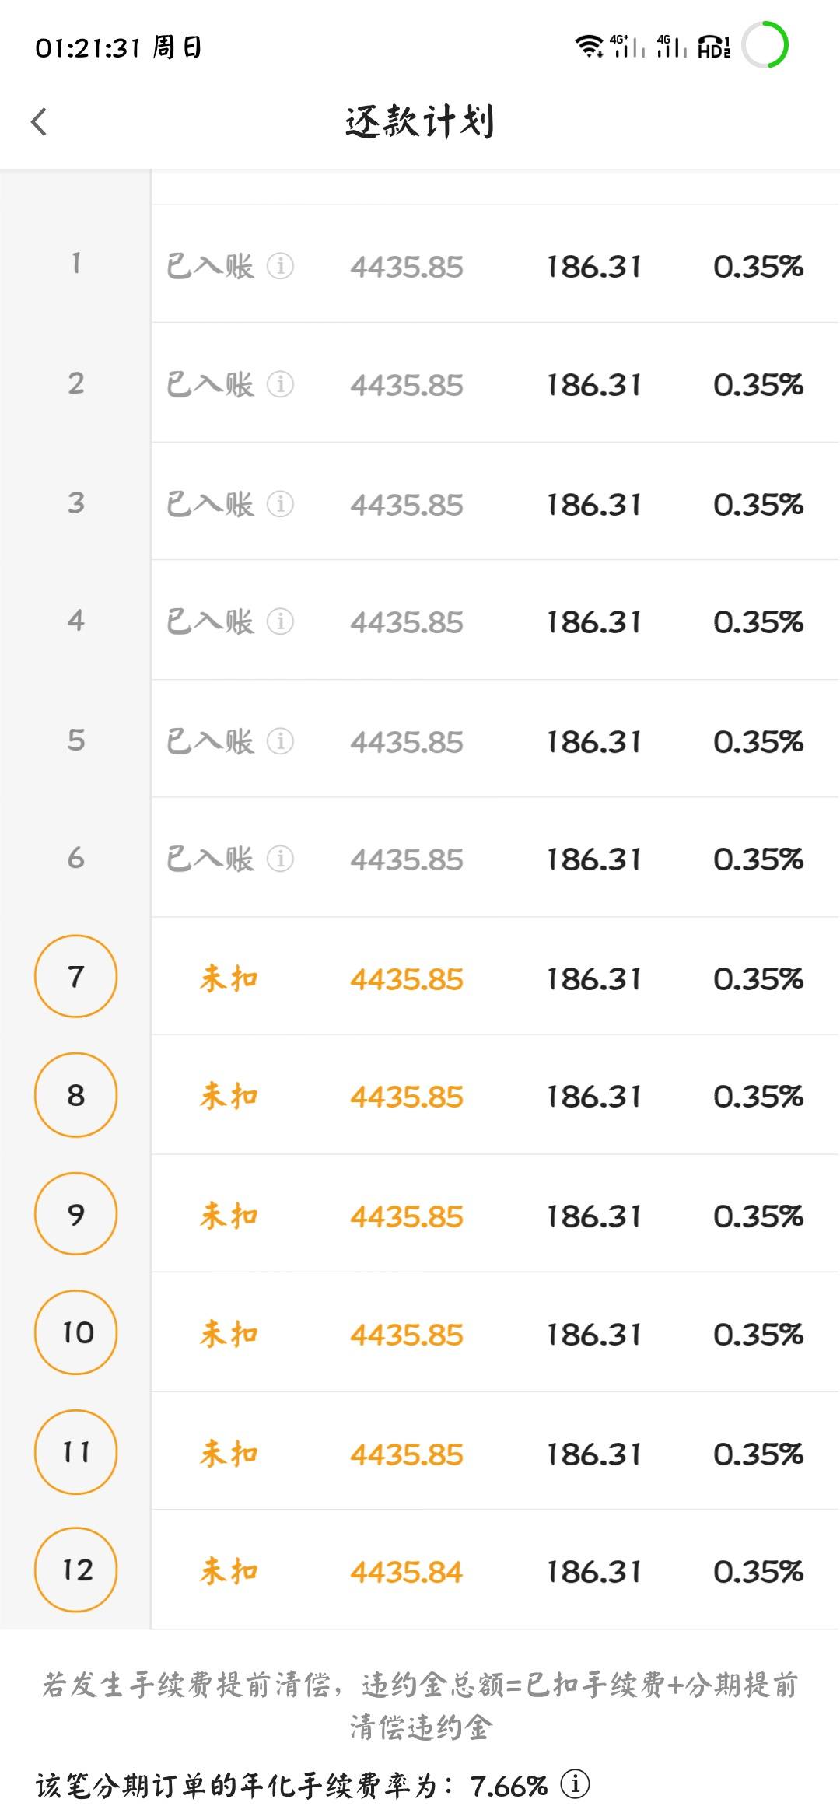This screenshot has height=1820, width=840.
Task: Tap 未扣 status in period 12 row
Action: [229, 1571]
